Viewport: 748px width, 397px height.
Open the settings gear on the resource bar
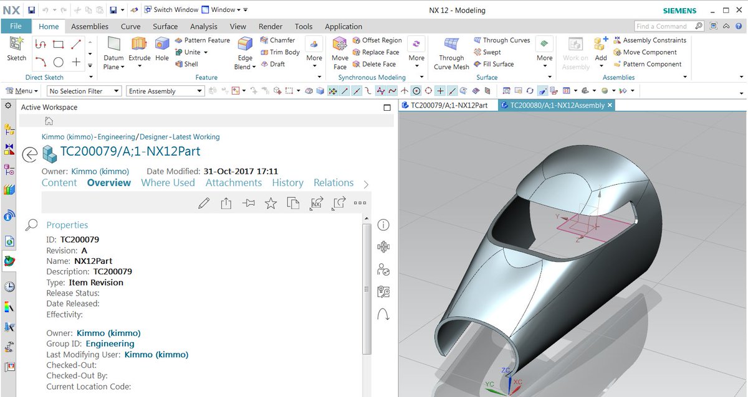tap(8, 106)
